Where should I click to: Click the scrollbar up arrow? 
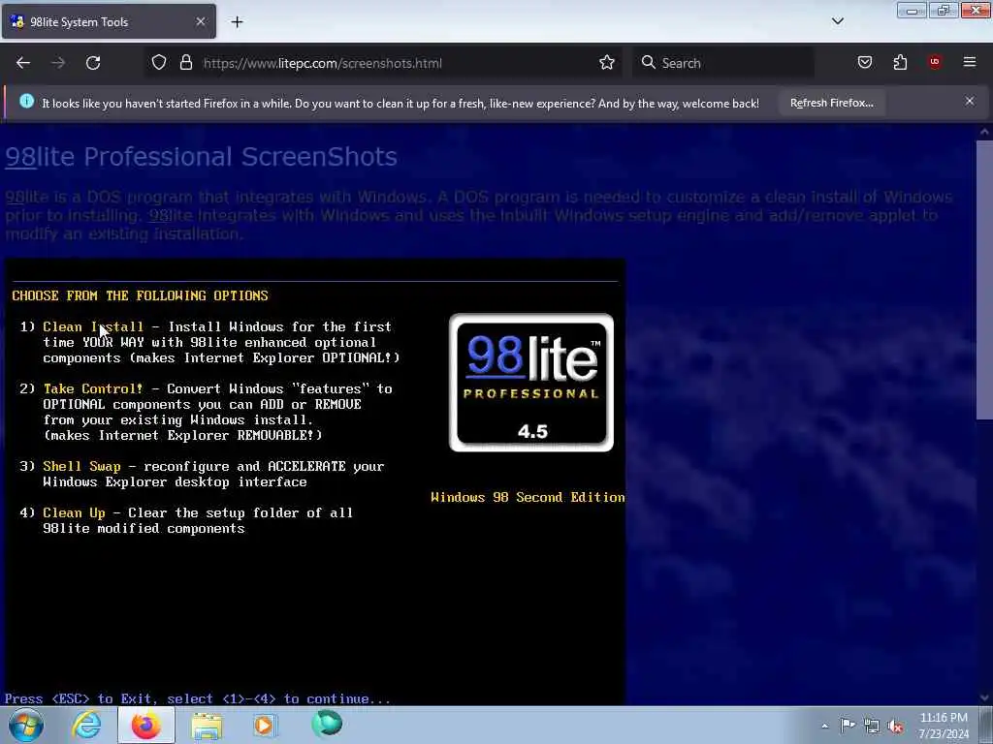pyautogui.click(x=983, y=132)
